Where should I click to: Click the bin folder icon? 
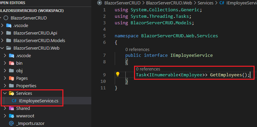pyautogui.click(x=11, y=63)
